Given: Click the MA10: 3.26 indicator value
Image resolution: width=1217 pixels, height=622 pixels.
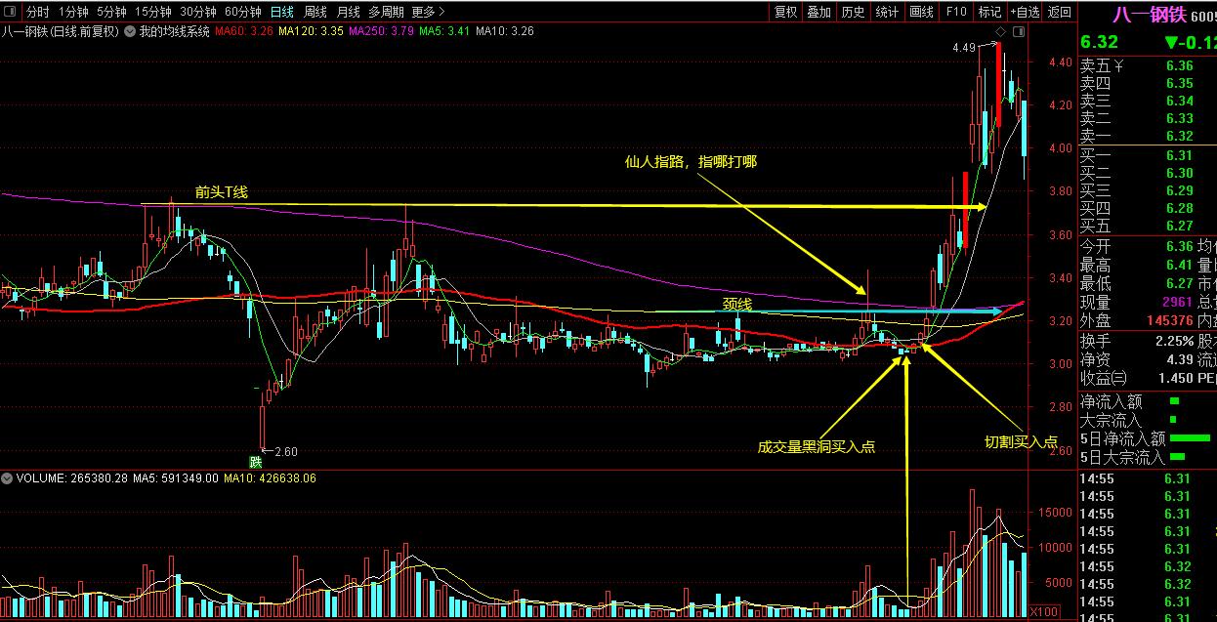Looking at the screenshot, I should click(x=505, y=31).
